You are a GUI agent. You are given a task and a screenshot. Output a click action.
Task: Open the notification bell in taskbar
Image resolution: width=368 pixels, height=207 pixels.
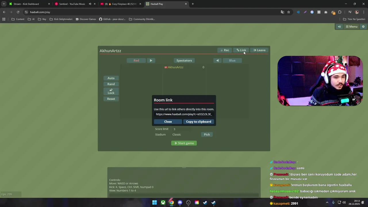coord(363,202)
